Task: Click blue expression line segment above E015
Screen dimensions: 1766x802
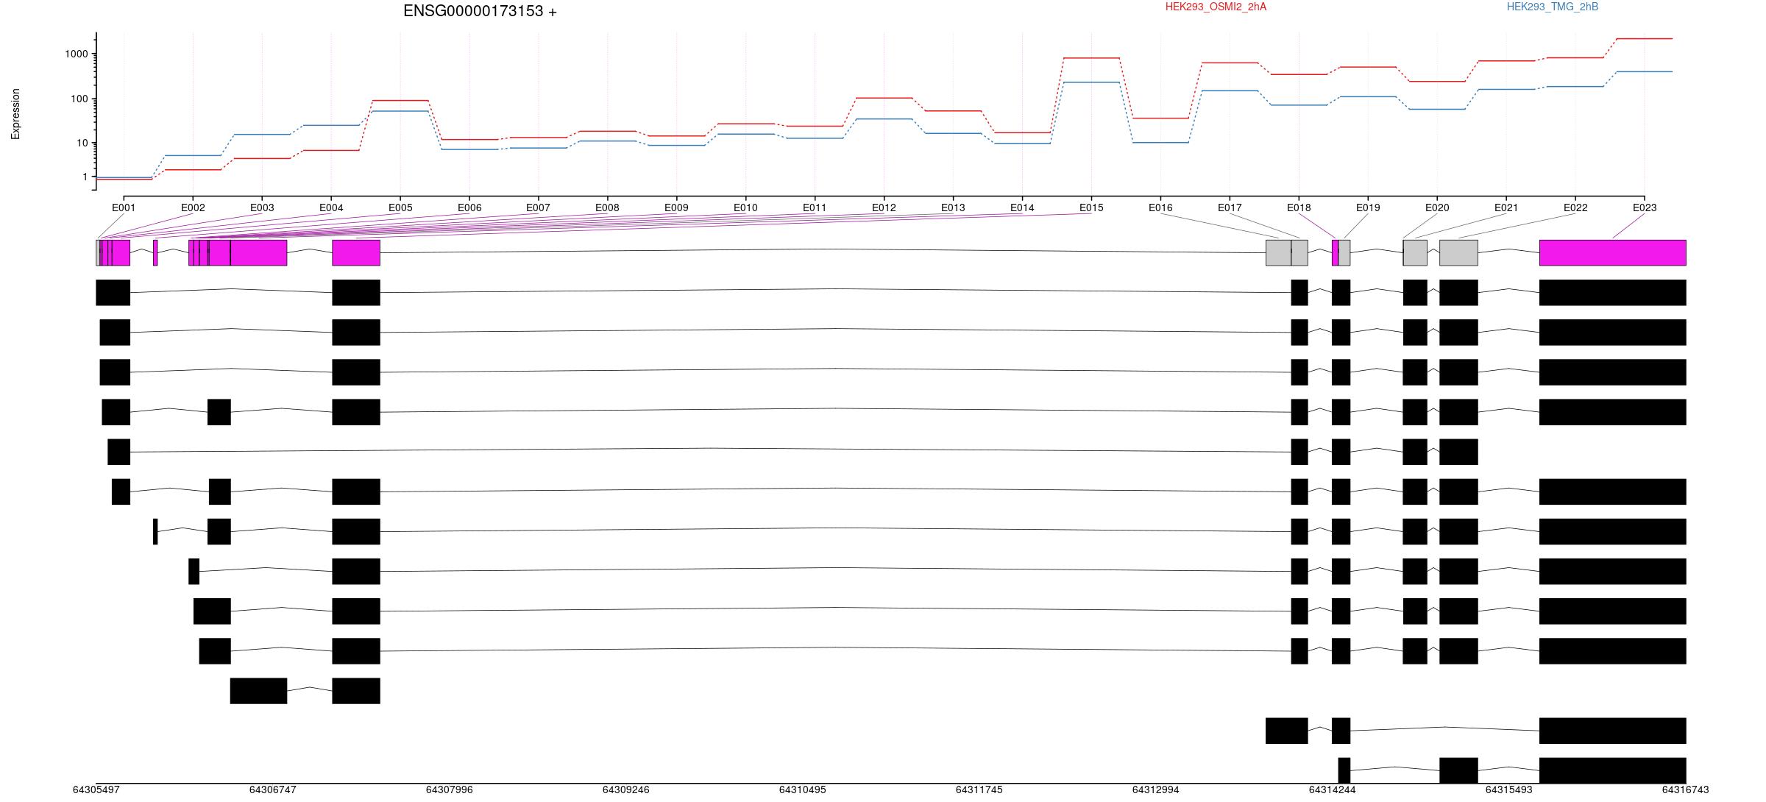Action: pyautogui.click(x=1091, y=82)
